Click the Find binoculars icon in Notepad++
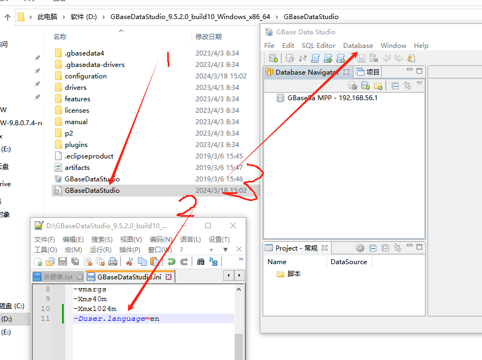The height and width of the screenshot is (360, 482). click(x=200, y=261)
